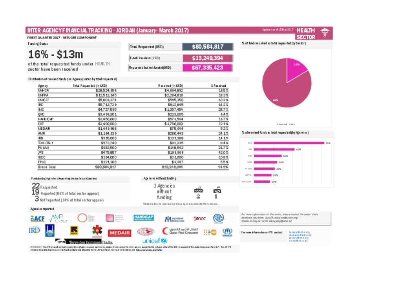402x284 pixels.
Task: Click the Health Sector caduceus icon
Action: click(x=325, y=33)
